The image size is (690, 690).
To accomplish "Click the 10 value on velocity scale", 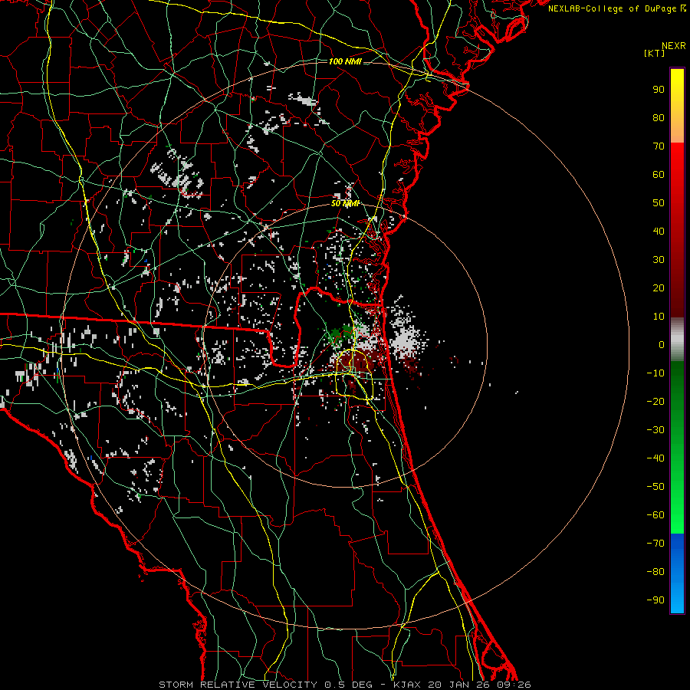I will click(x=659, y=317).
